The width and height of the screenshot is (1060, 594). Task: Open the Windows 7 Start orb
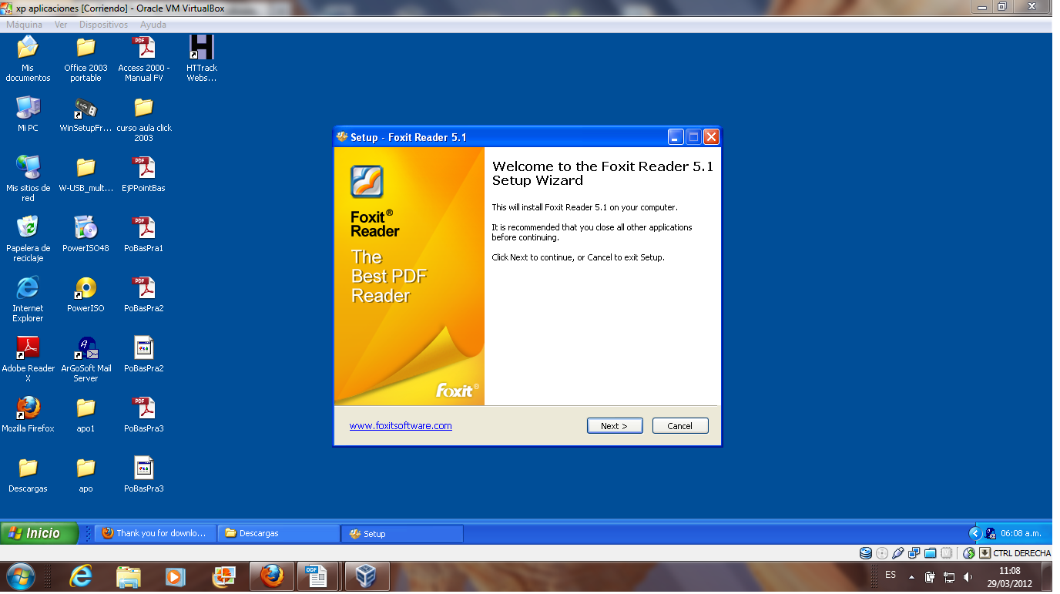pos(21,576)
